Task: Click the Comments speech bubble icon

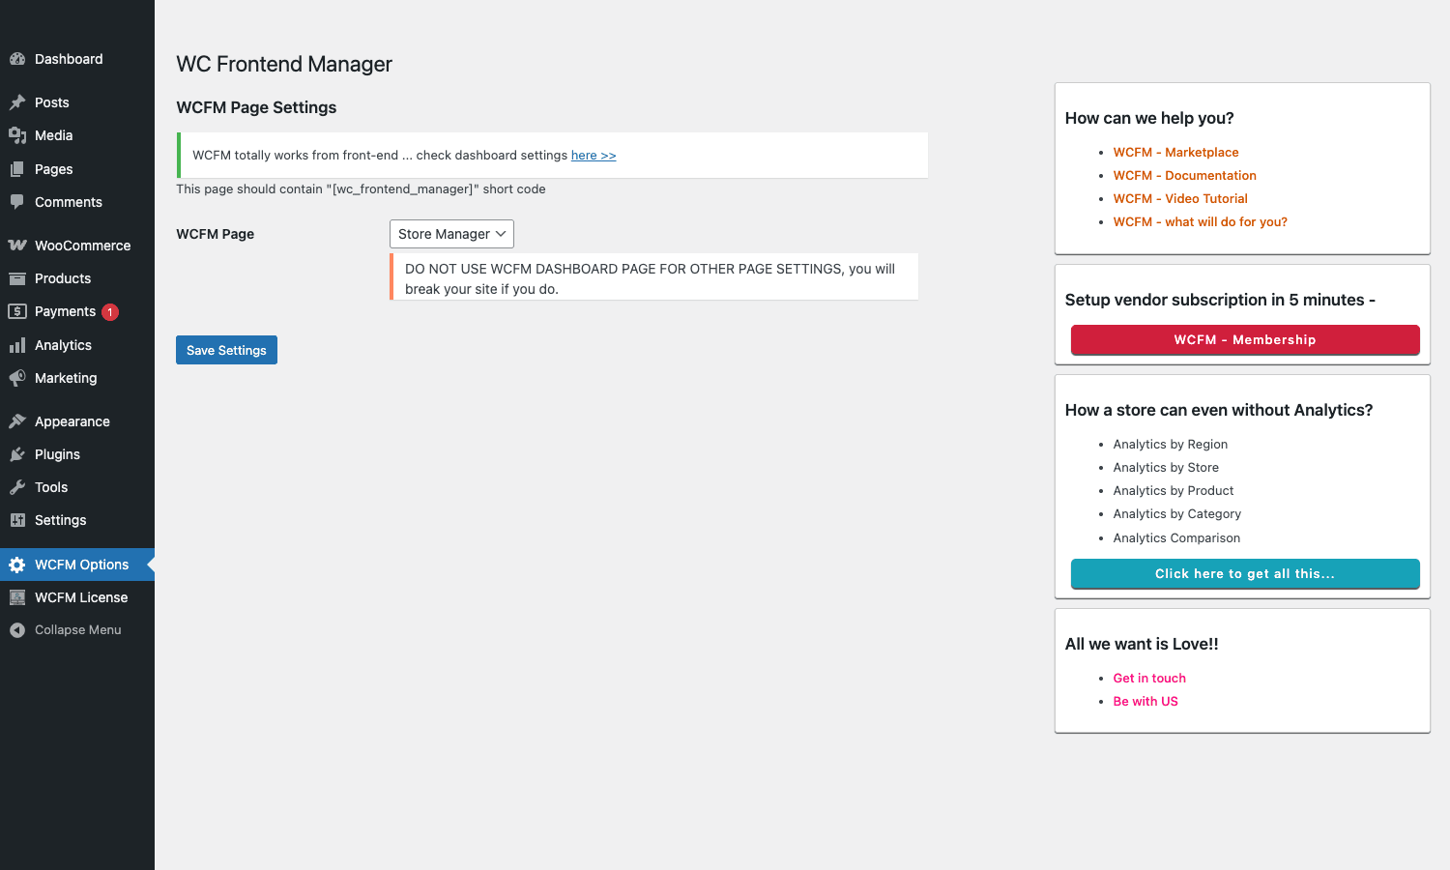Action: point(17,202)
